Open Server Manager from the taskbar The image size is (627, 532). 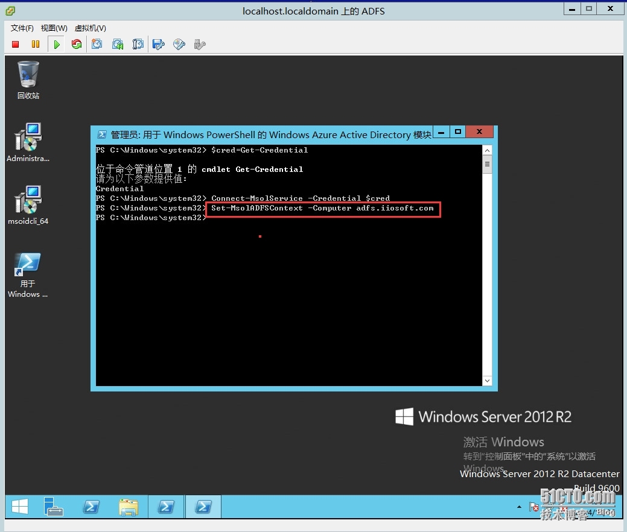(53, 507)
